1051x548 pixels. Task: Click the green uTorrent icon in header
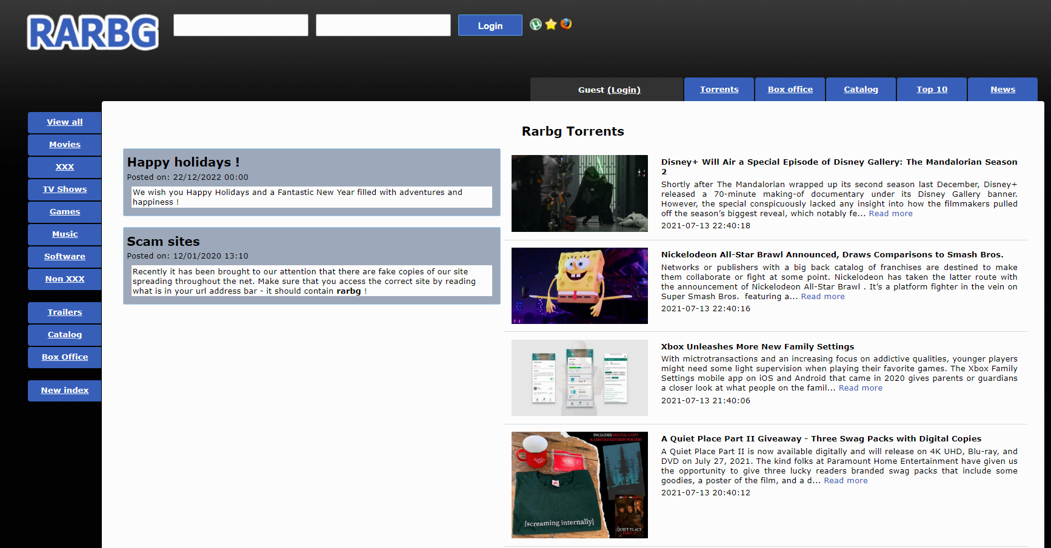pyautogui.click(x=536, y=24)
